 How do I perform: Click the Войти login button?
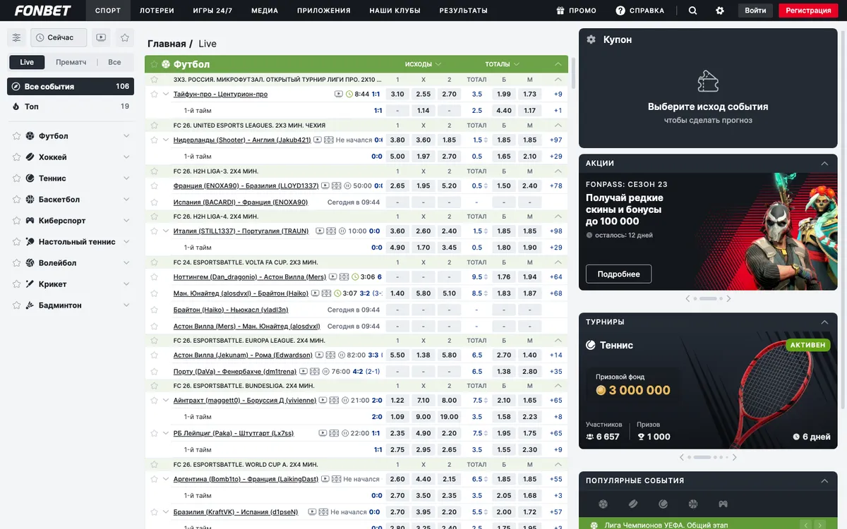pos(755,11)
